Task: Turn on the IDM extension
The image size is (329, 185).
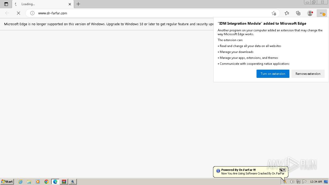Action: point(273,74)
